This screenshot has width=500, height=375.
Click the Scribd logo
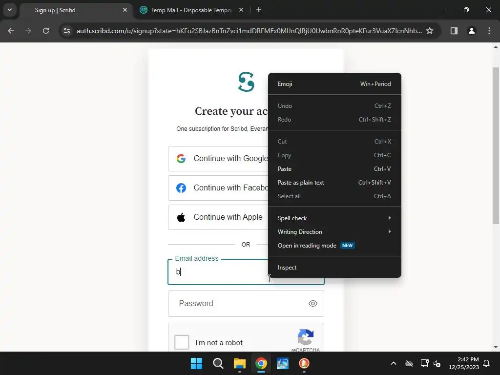tap(246, 82)
